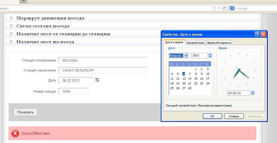Click OK in the date and time dialog
The image size is (277, 143).
tap(212, 116)
